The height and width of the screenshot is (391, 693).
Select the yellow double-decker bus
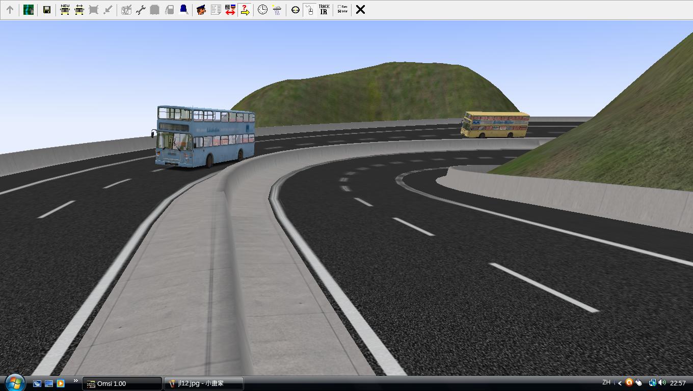(495, 125)
